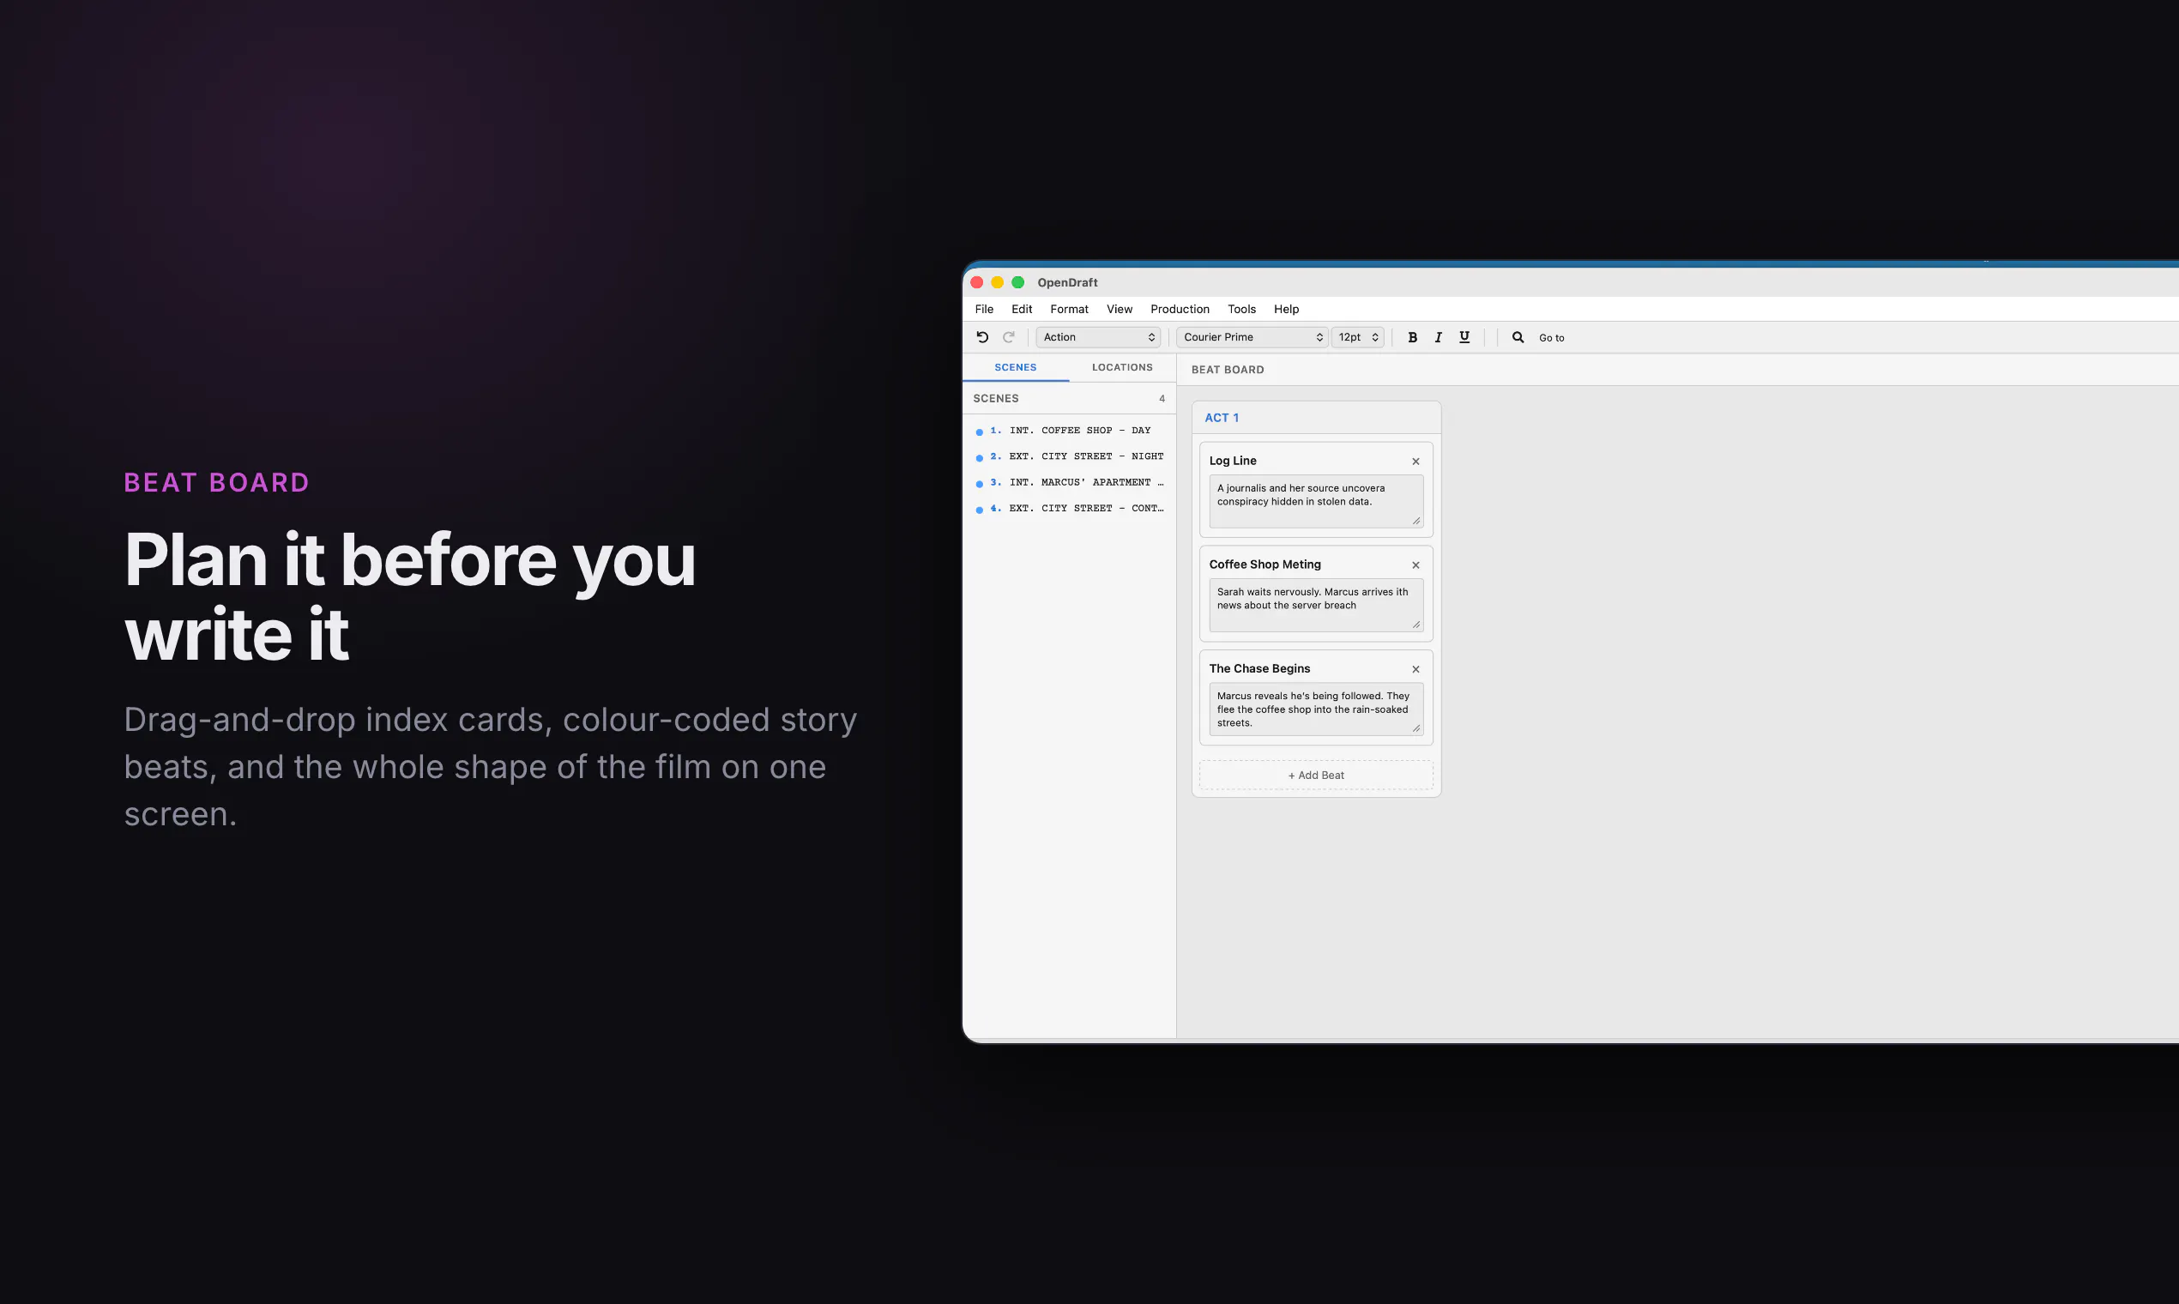Delete The Chase Begins beat card
Viewport: 2179px width, 1304px height.
click(x=1415, y=669)
